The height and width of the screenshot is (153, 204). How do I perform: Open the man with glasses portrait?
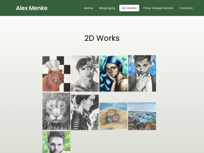tap(56, 142)
